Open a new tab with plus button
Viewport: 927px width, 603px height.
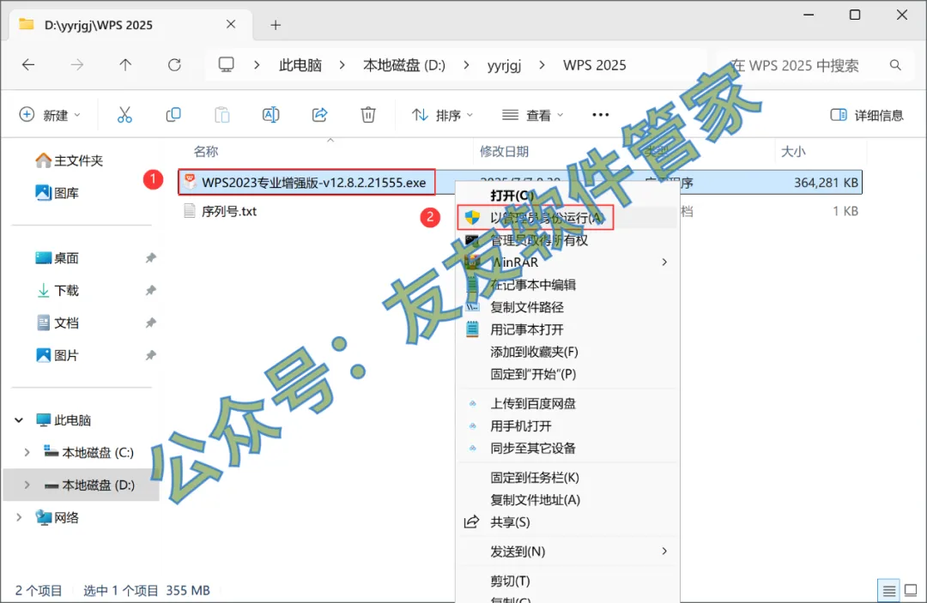[276, 25]
